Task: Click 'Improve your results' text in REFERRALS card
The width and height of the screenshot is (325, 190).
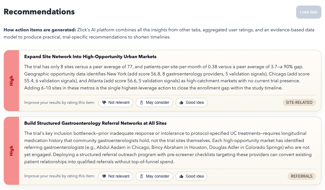Action: 60,176
